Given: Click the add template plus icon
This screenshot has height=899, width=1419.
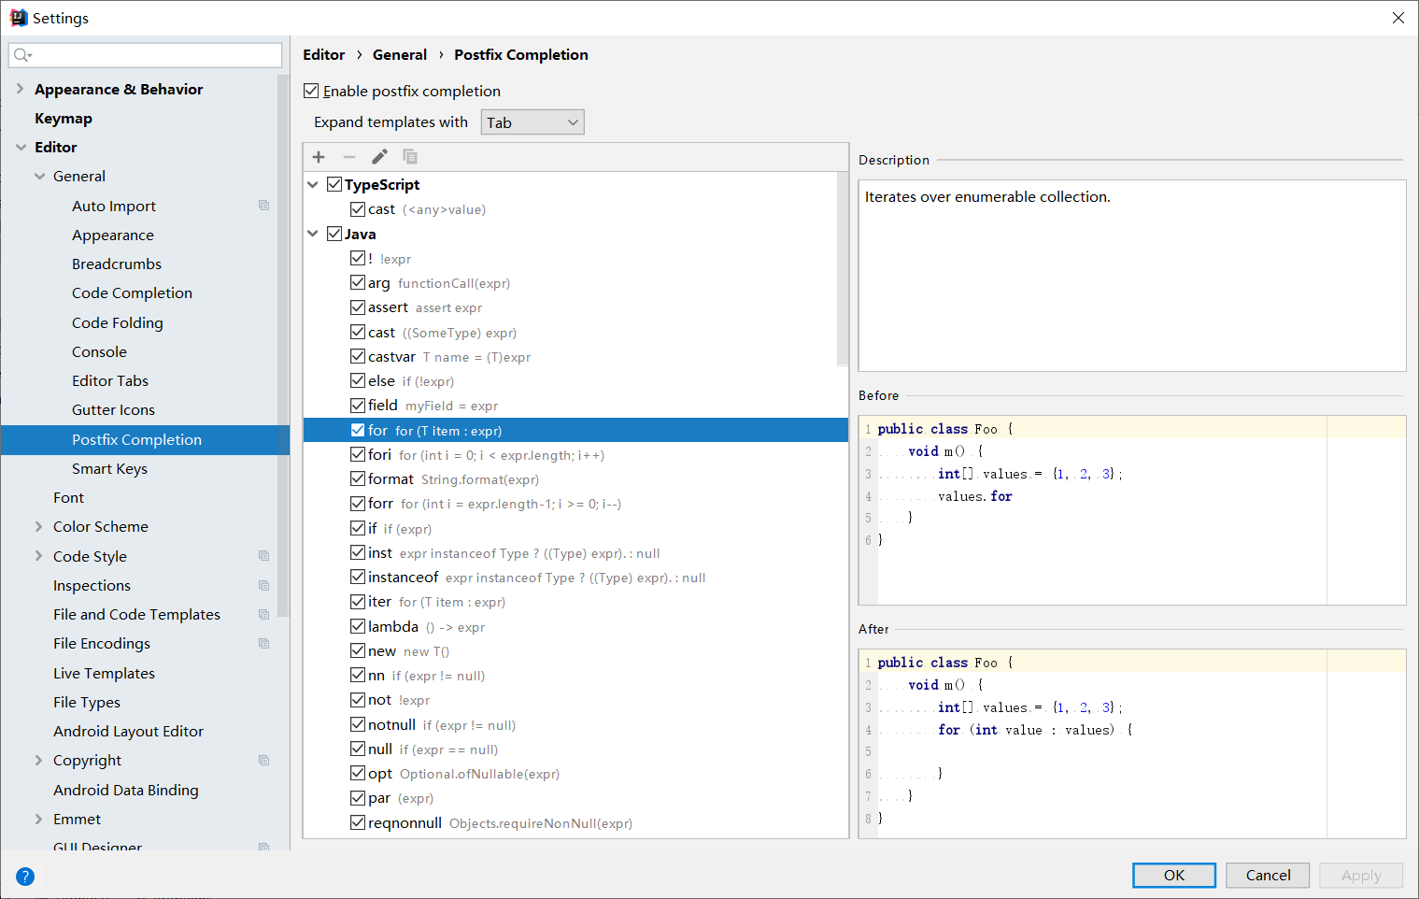Looking at the screenshot, I should coord(319,157).
